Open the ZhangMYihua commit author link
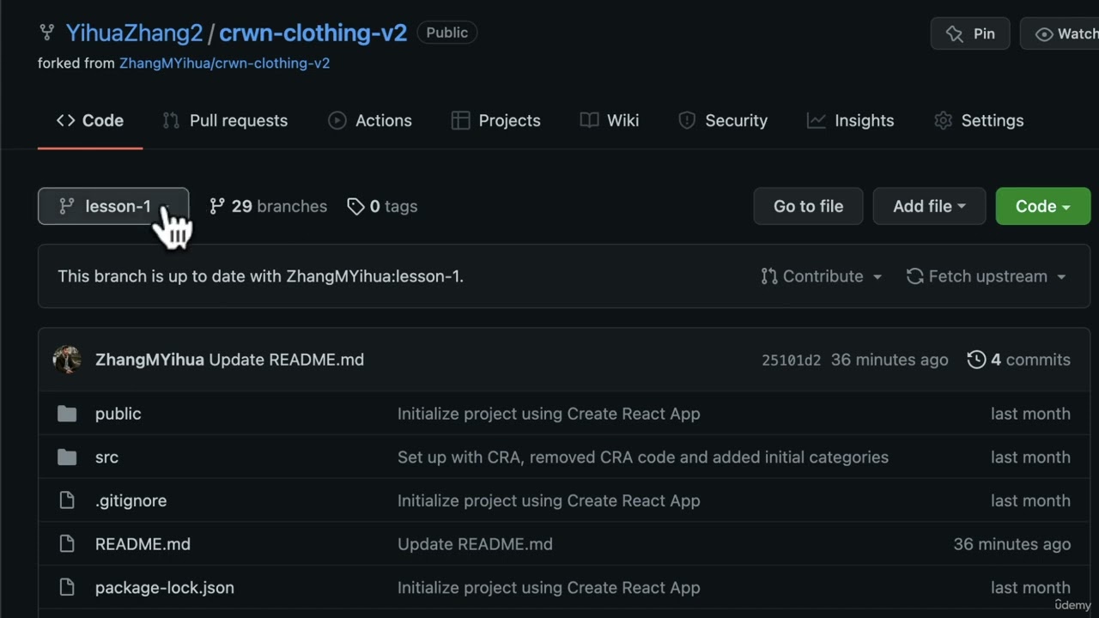 [x=149, y=360]
